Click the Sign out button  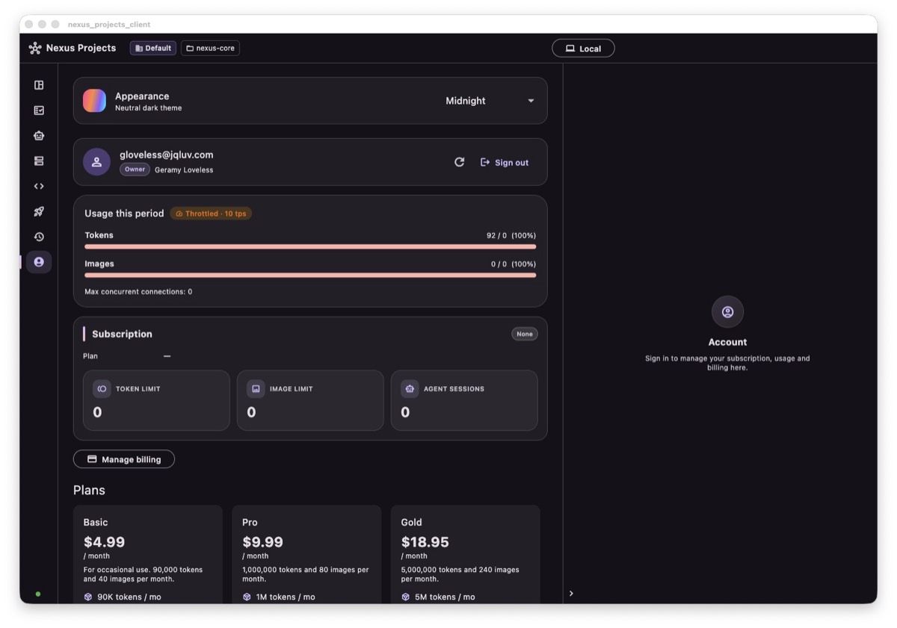(x=505, y=163)
